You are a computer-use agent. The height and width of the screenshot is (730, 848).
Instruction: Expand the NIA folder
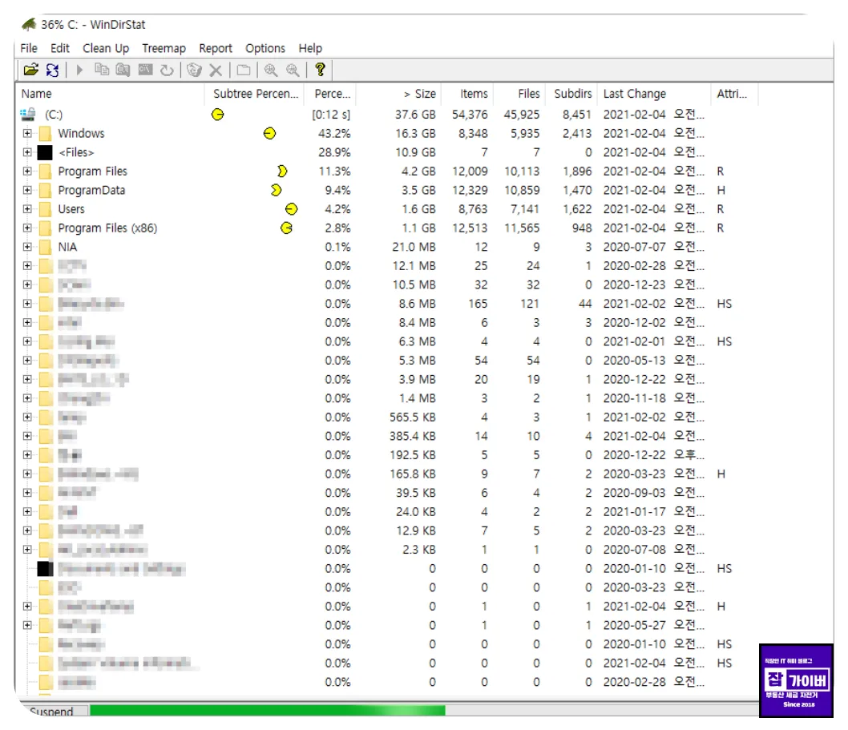(27, 247)
